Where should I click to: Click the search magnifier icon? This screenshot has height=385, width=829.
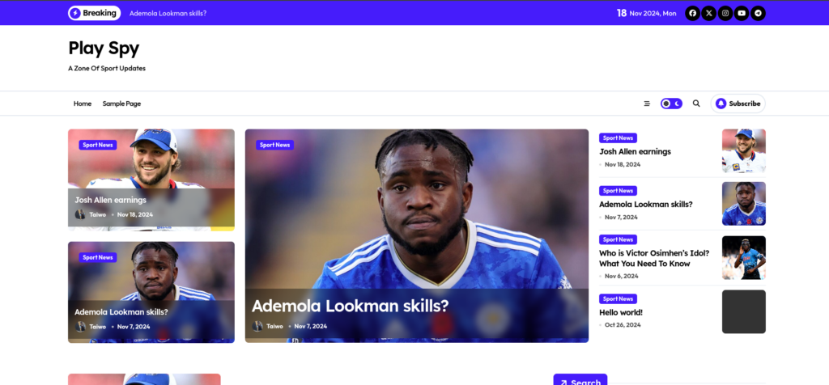[x=696, y=104]
